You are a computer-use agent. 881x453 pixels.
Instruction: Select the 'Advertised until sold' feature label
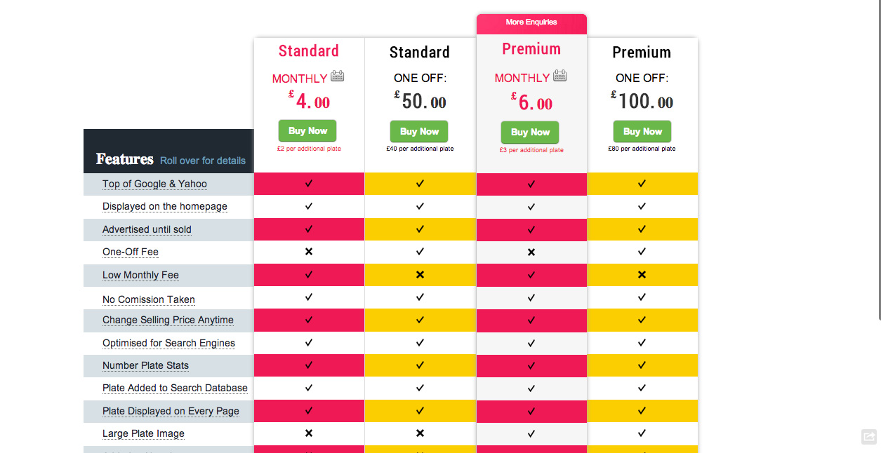(x=147, y=229)
